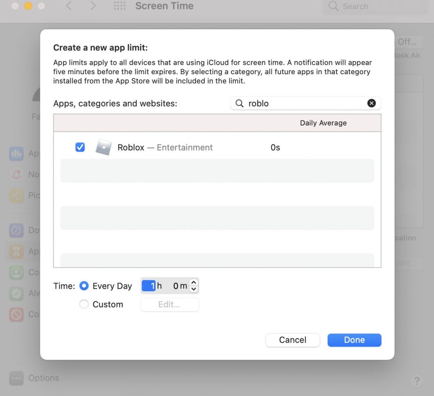The image size is (434, 396).
Task: Decrease time with stepper down arrow
Action: pos(194,289)
